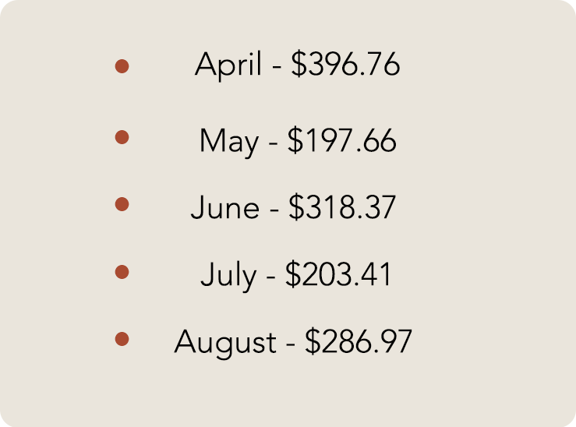Select the bullet next to August
The width and height of the screenshot is (576, 427).
click(122, 338)
